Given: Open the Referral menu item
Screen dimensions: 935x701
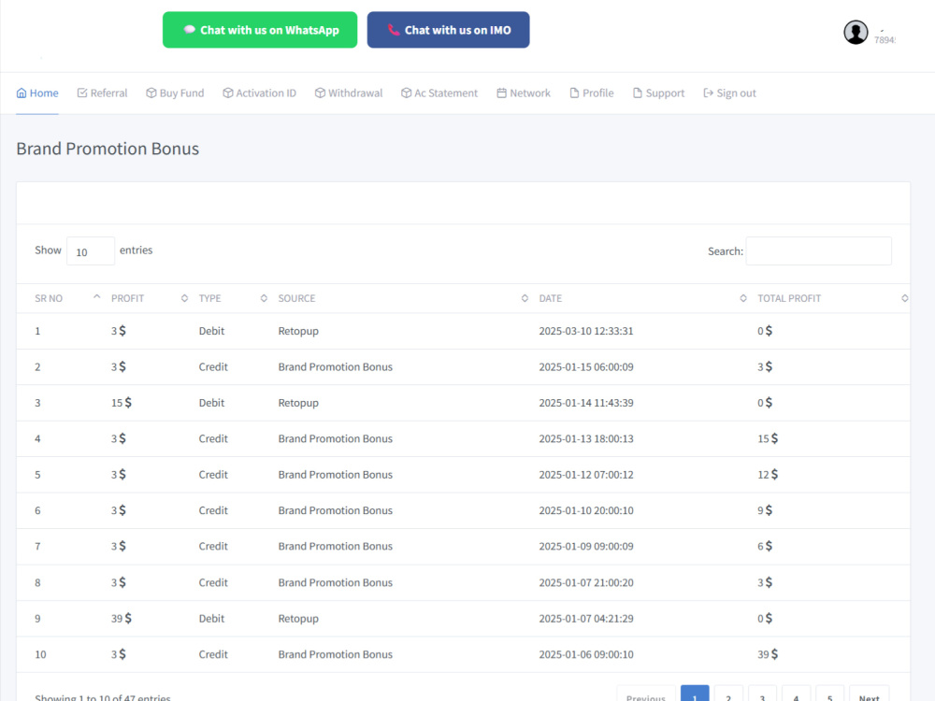Looking at the screenshot, I should click(102, 93).
